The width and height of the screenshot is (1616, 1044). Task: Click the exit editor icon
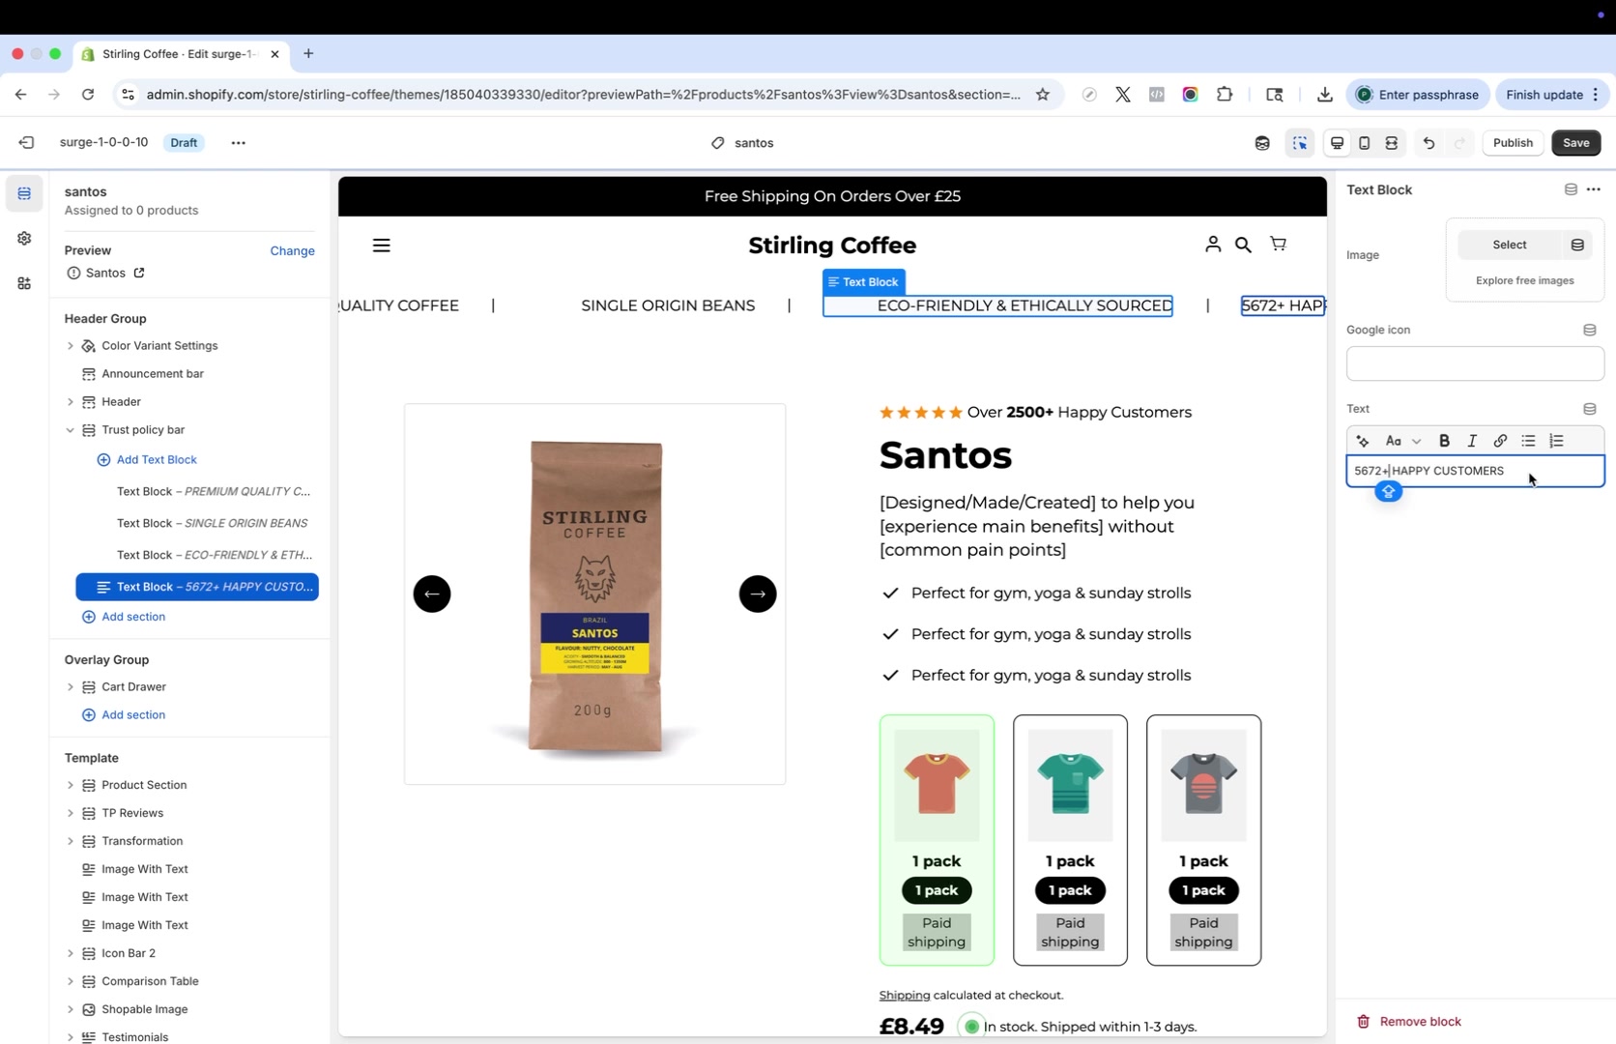[26, 143]
